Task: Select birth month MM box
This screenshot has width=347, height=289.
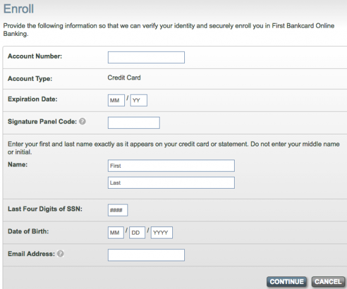Action: (115, 233)
